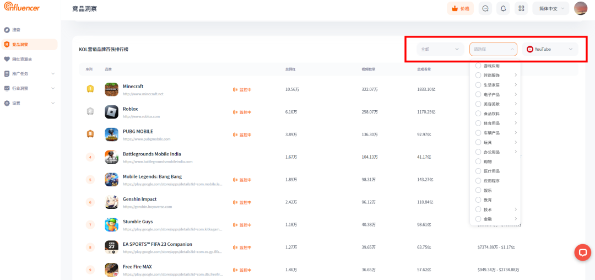Click the 推广任务 list icon

(x=7, y=74)
